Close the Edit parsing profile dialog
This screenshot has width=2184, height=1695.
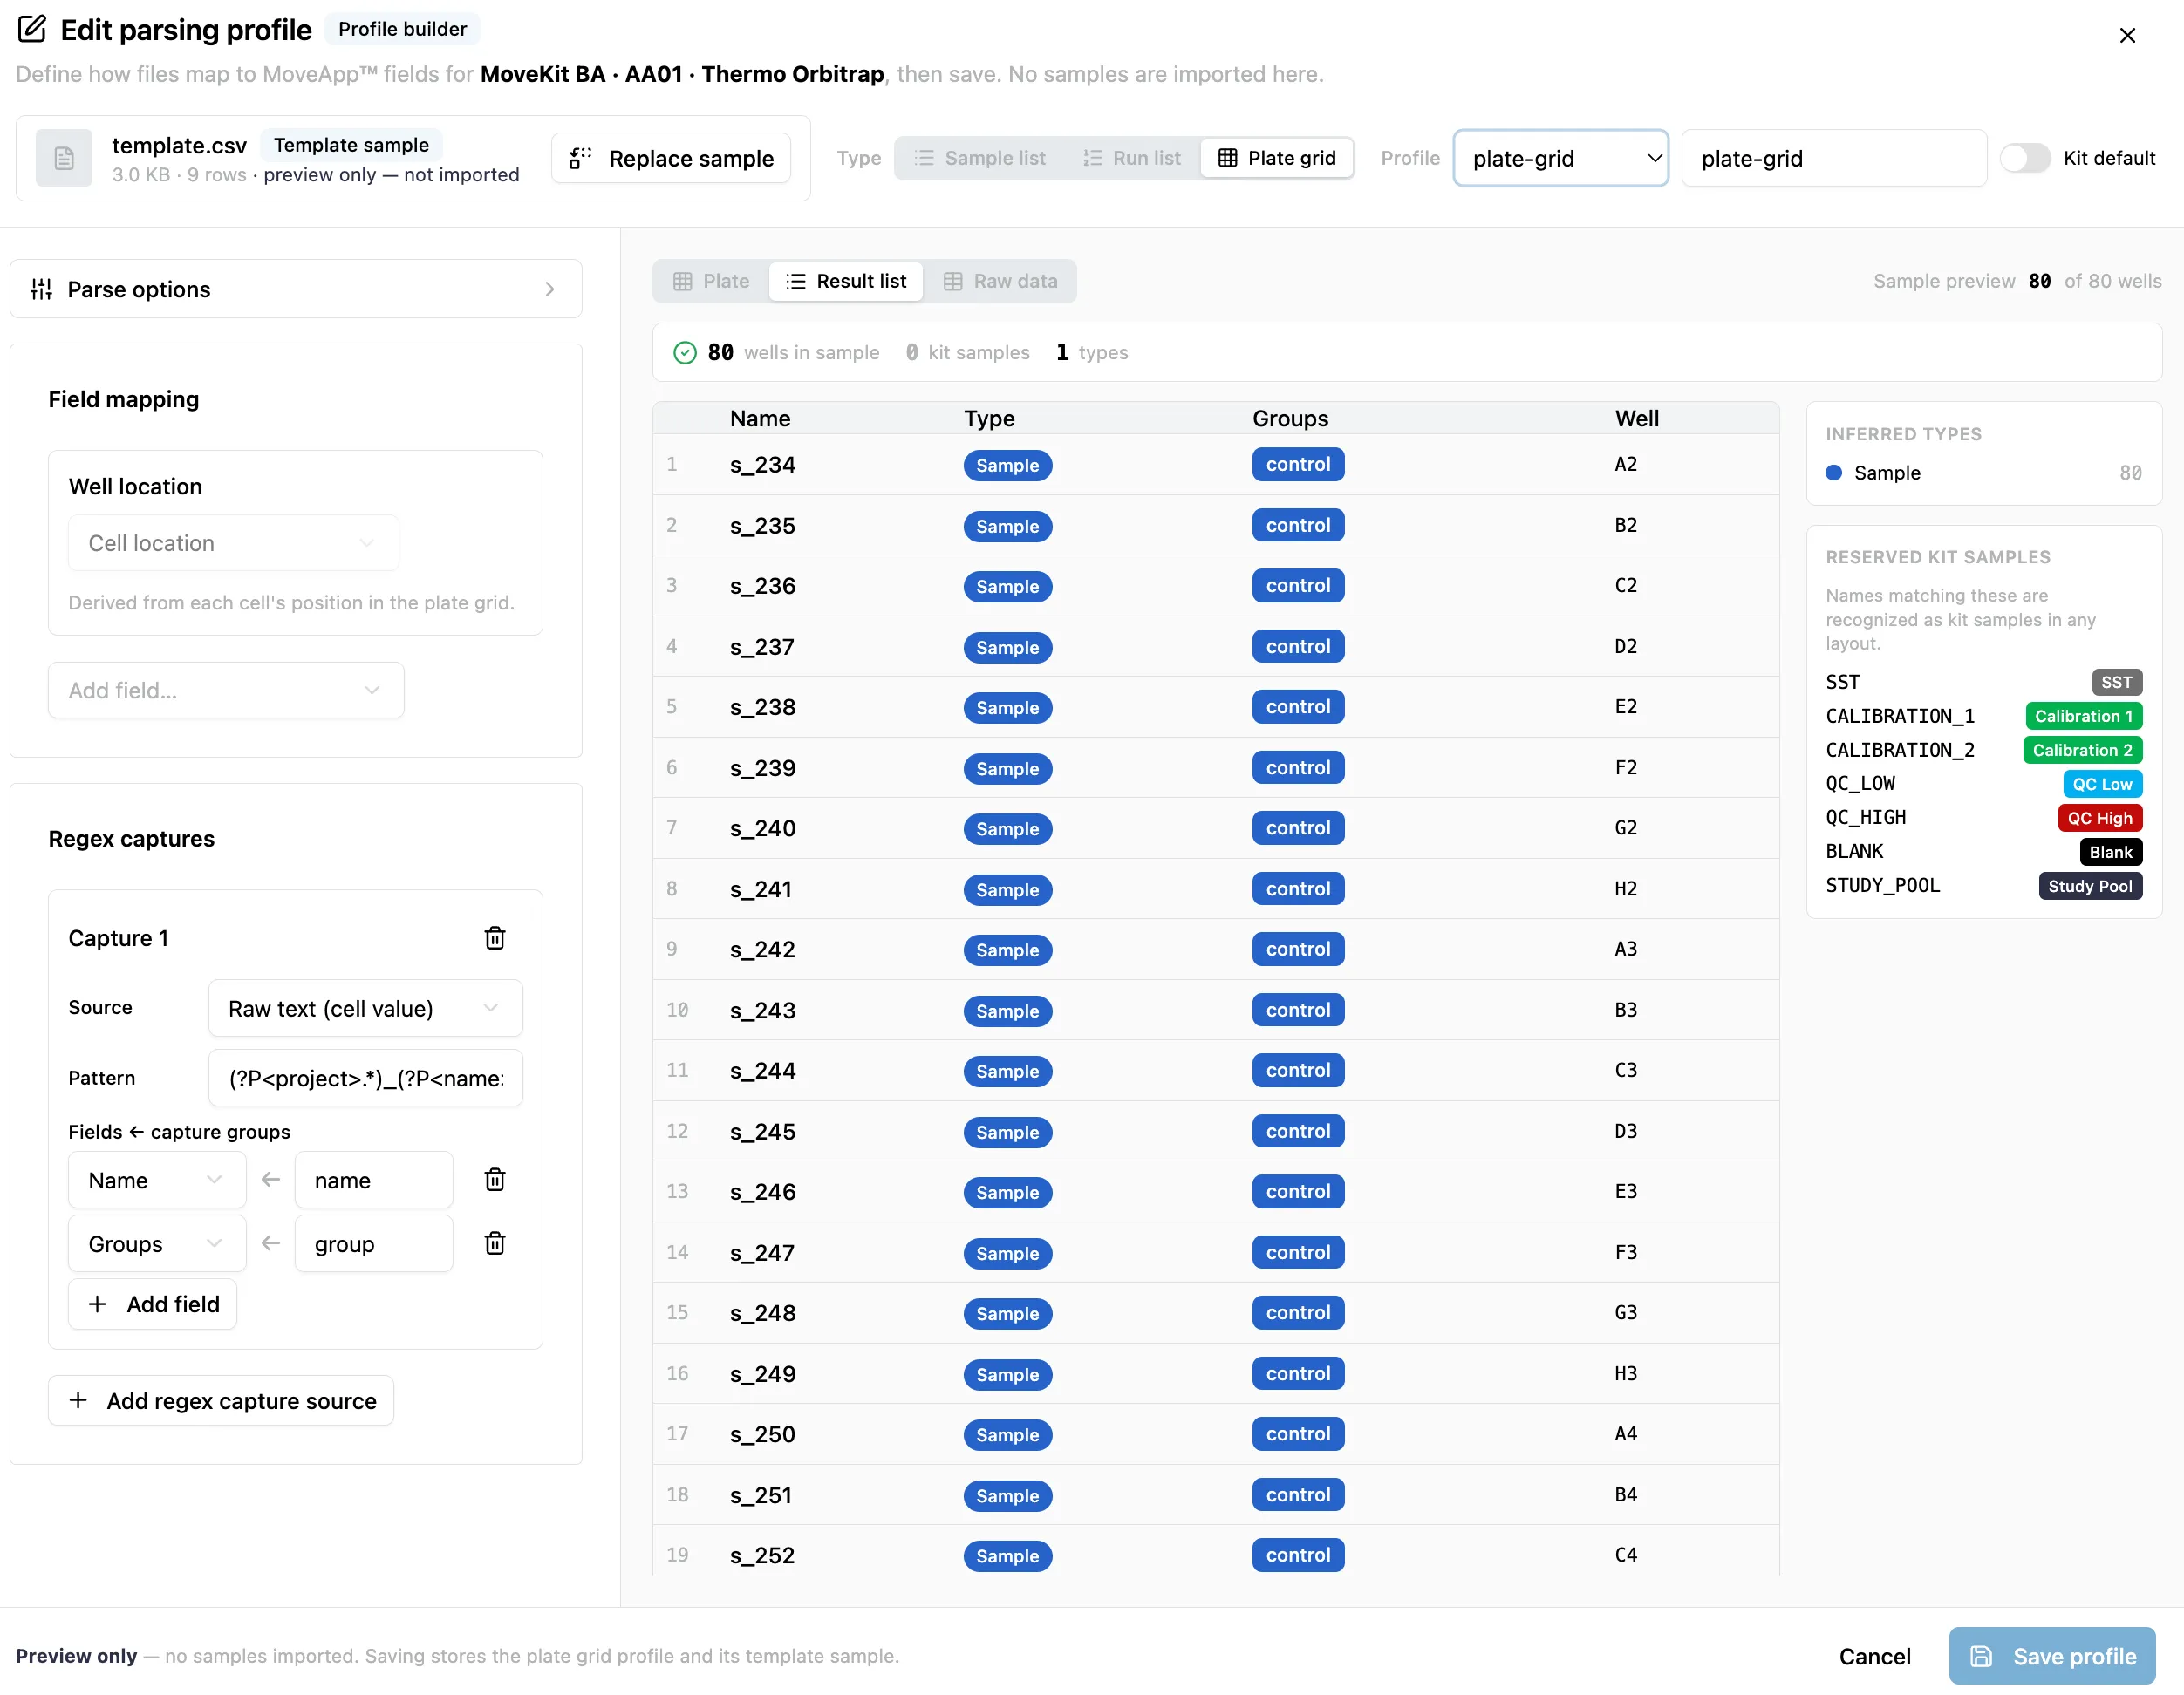point(2127,35)
